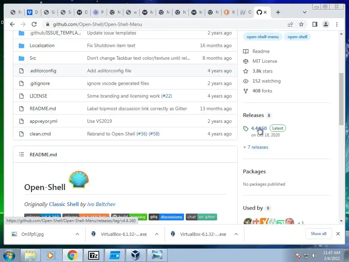Open the .editorconfig file
Viewport: 349px width, 262px height.
click(43, 71)
